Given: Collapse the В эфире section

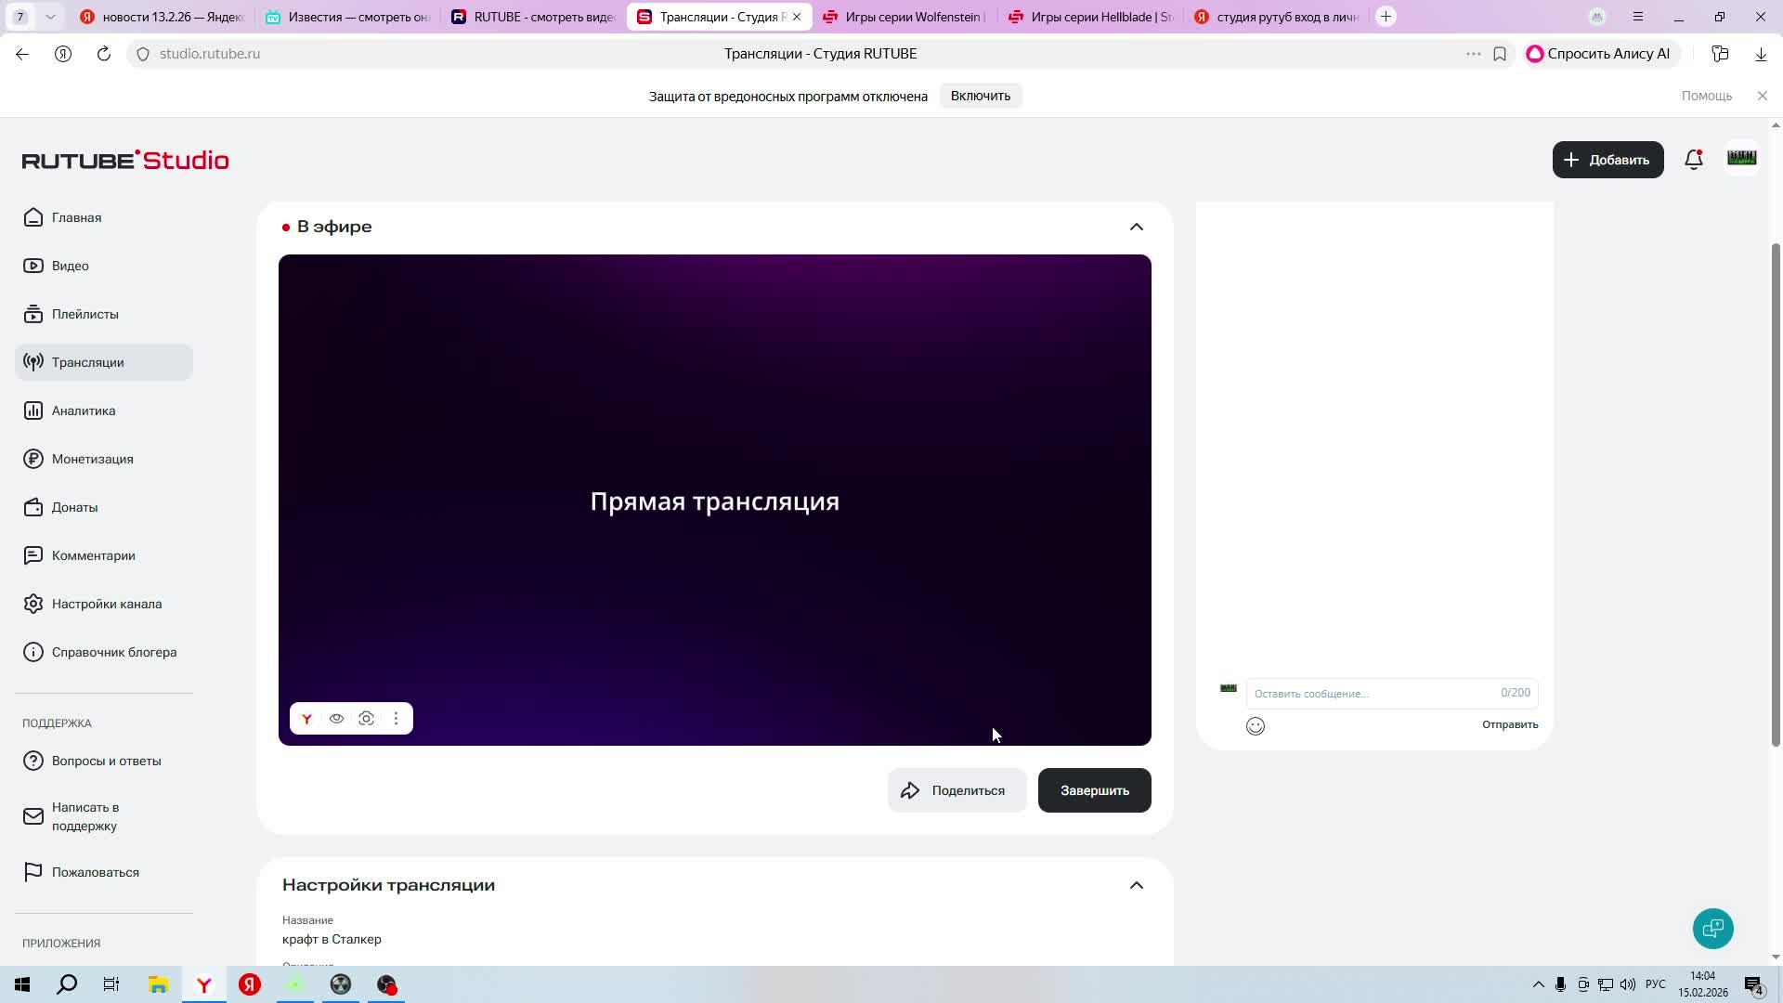Looking at the screenshot, I should (1136, 227).
